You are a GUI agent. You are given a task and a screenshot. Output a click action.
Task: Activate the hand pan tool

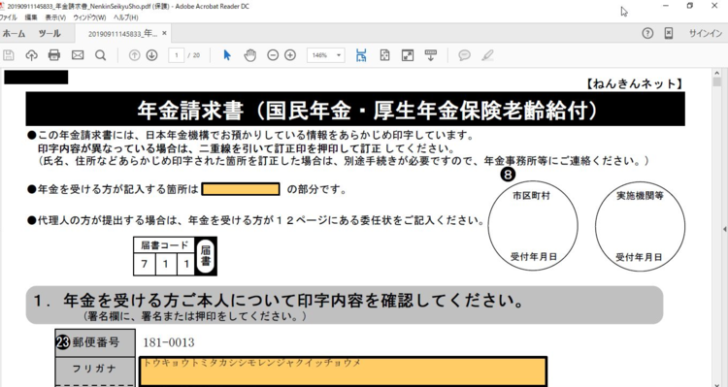(x=250, y=55)
